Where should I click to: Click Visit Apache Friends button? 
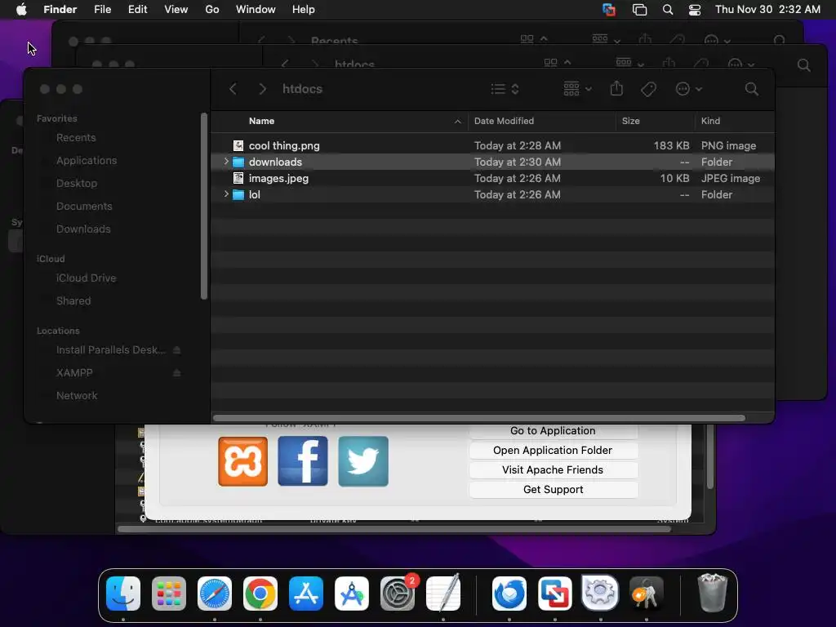click(553, 470)
